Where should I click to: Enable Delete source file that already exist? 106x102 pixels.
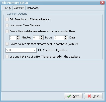(7, 44)
